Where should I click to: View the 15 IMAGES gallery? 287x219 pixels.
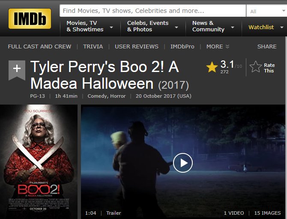pos(267,213)
